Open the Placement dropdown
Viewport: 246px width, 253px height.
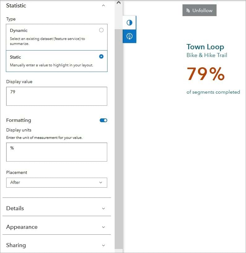pos(57,182)
